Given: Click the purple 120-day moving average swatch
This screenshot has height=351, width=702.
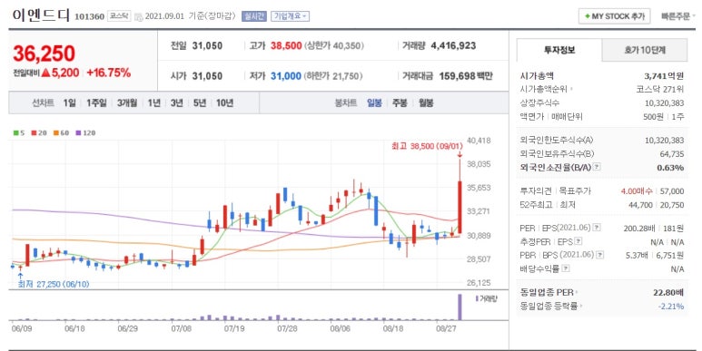Looking at the screenshot, I should (x=78, y=132).
